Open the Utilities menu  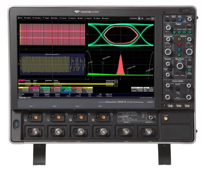[x=97, y=18]
